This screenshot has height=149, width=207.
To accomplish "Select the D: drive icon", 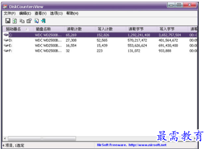I will coord(6,40).
